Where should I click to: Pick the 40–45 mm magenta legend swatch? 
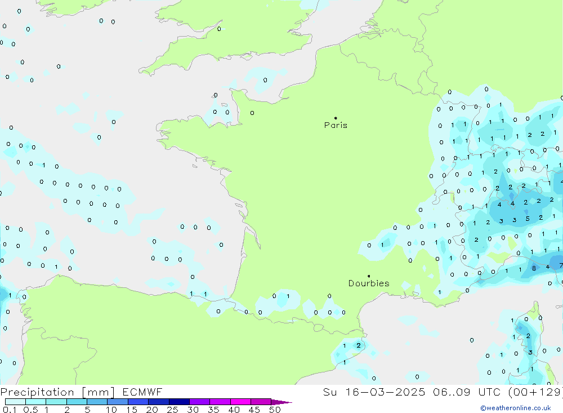point(240,402)
